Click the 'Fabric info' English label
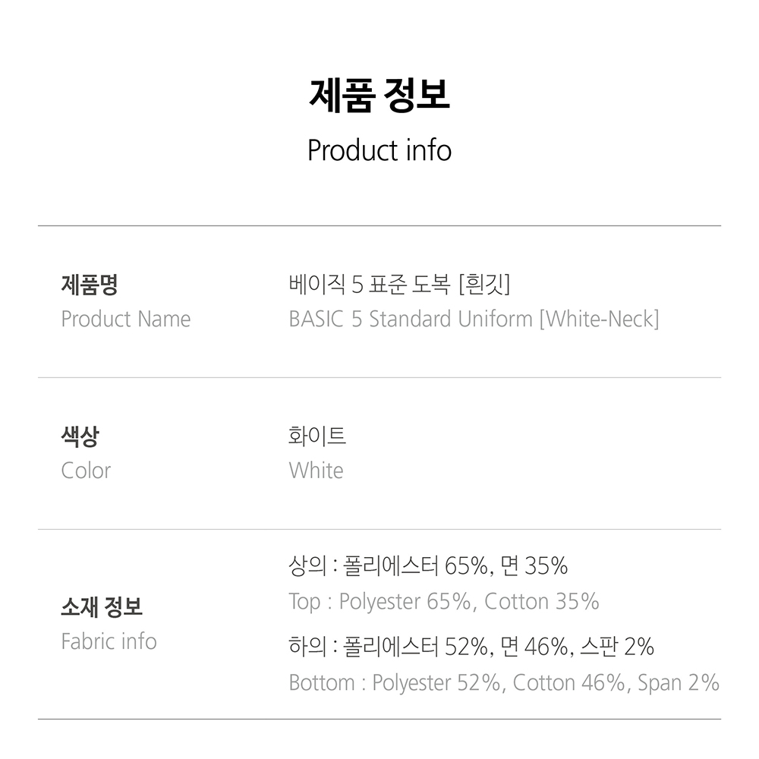759x759 pixels. click(109, 641)
